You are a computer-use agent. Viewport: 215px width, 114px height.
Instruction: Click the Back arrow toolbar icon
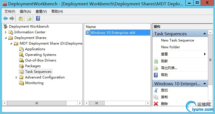pyautogui.click(x=5, y=18)
